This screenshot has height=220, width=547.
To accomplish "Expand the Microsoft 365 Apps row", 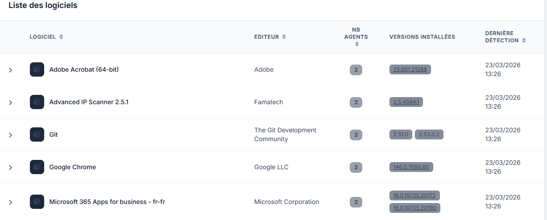I will click(10, 202).
